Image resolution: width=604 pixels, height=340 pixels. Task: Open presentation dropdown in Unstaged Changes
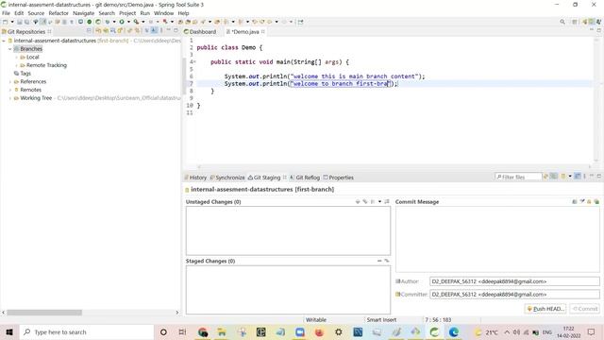point(379,201)
